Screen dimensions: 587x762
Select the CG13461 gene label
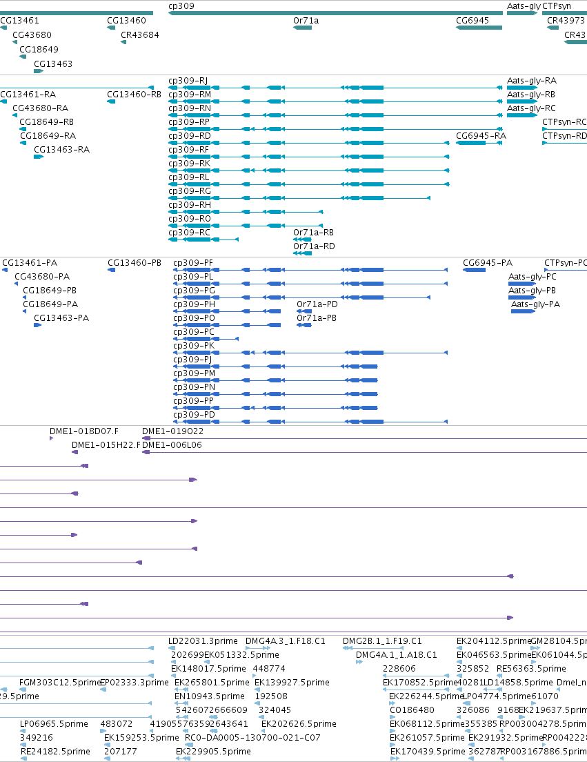[x=20, y=21]
